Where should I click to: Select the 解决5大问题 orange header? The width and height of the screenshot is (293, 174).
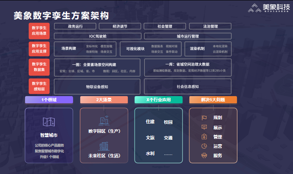tap(213, 100)
